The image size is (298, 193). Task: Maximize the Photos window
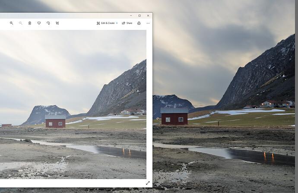tap(139, 16)
